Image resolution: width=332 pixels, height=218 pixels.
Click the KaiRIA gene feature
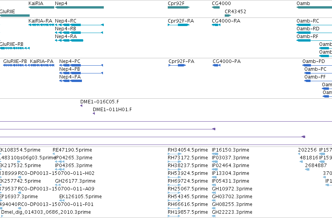[41, 7]
